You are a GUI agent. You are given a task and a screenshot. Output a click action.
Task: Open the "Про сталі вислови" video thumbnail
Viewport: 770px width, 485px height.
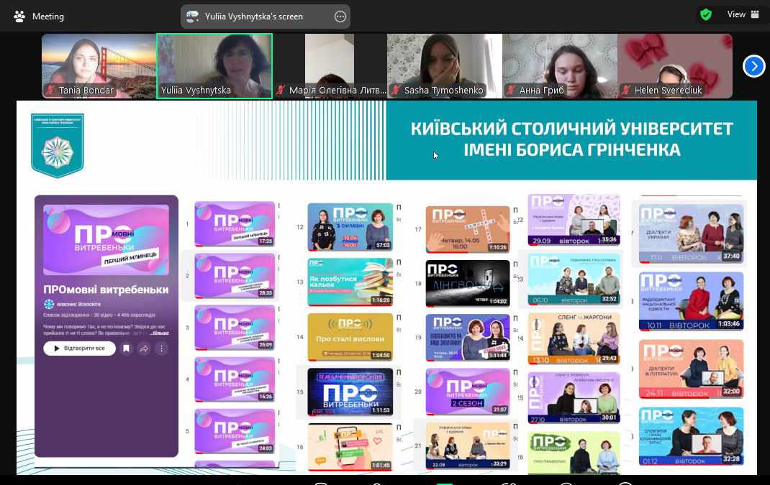pos(350,336)
